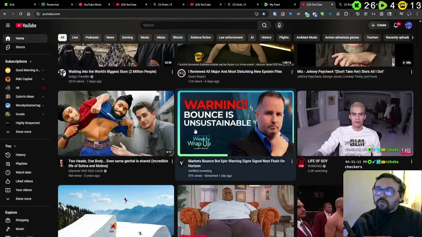Image resolution: width=422 pixels, height=237 pixels.
Task: Open Rekt Capital subscription channel
Action: coord(25,79)
